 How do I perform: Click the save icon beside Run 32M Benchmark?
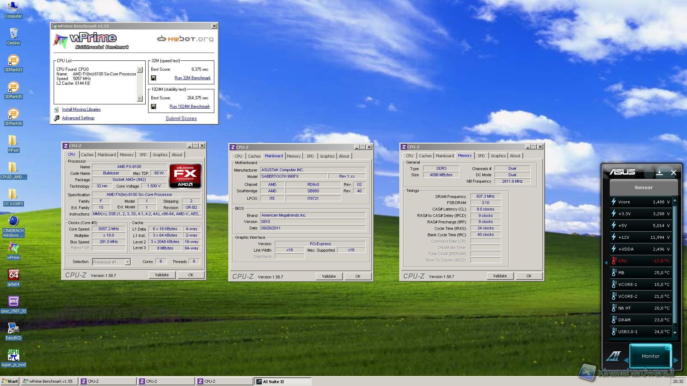154,78
